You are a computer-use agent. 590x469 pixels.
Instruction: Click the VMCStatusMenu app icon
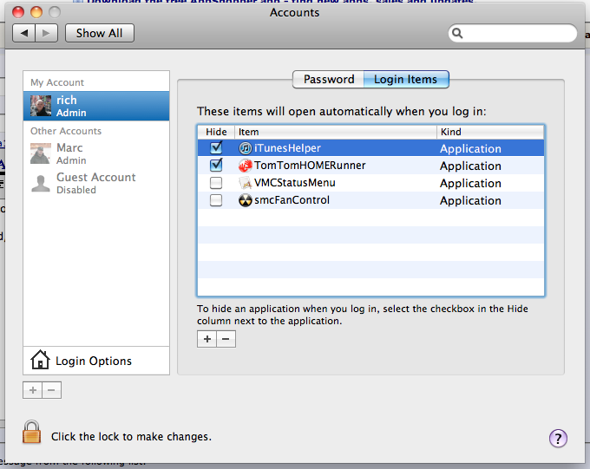246,183
